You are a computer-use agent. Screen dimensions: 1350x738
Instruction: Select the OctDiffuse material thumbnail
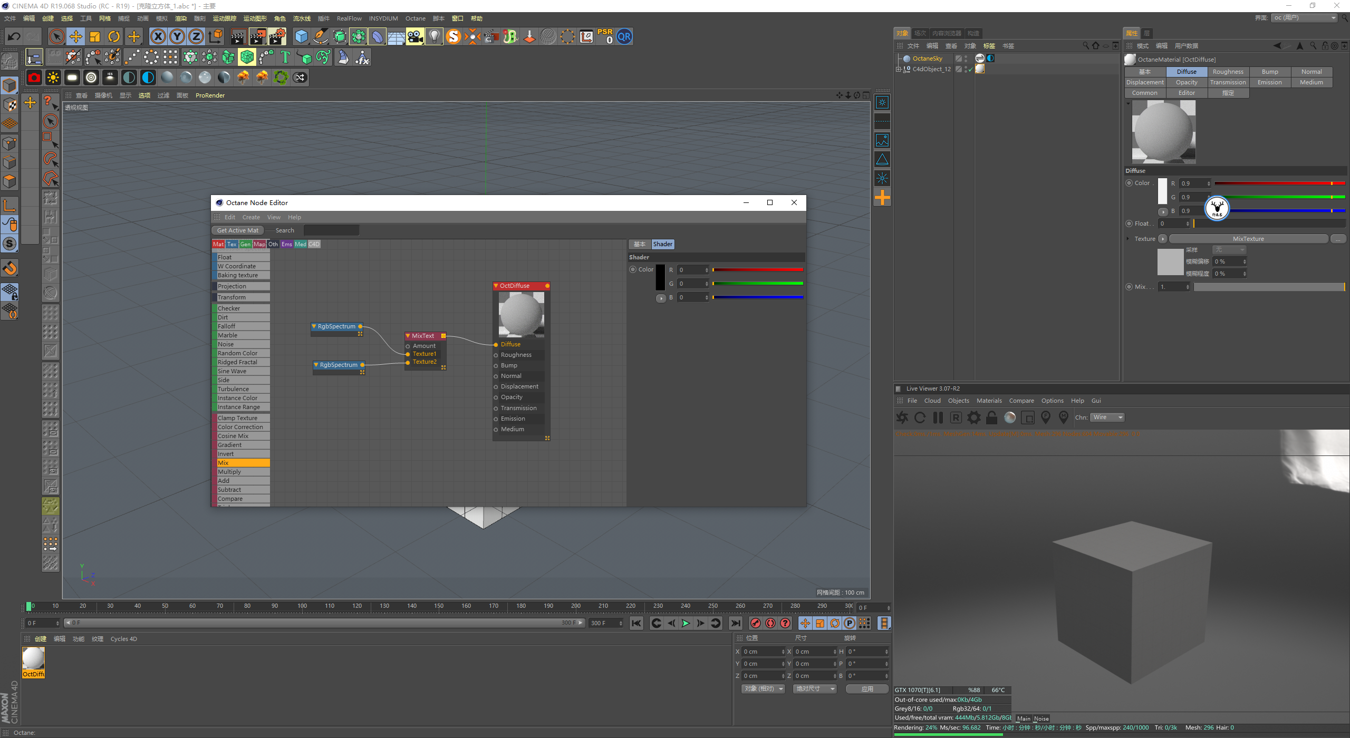click(33, 659)
